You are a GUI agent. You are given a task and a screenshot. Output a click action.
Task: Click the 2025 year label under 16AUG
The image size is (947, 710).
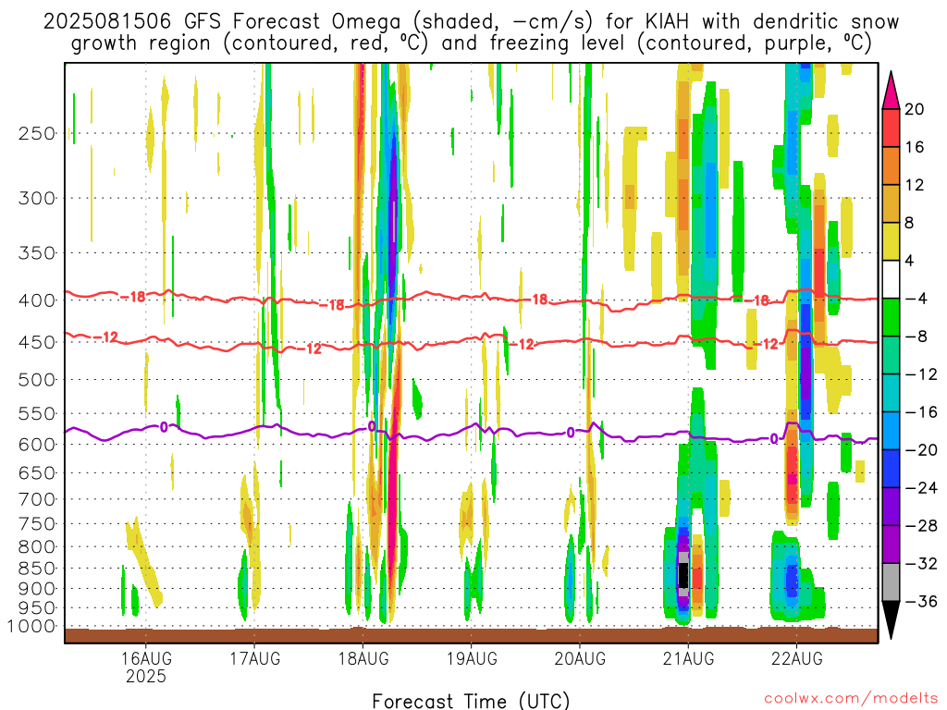point(145,676)
